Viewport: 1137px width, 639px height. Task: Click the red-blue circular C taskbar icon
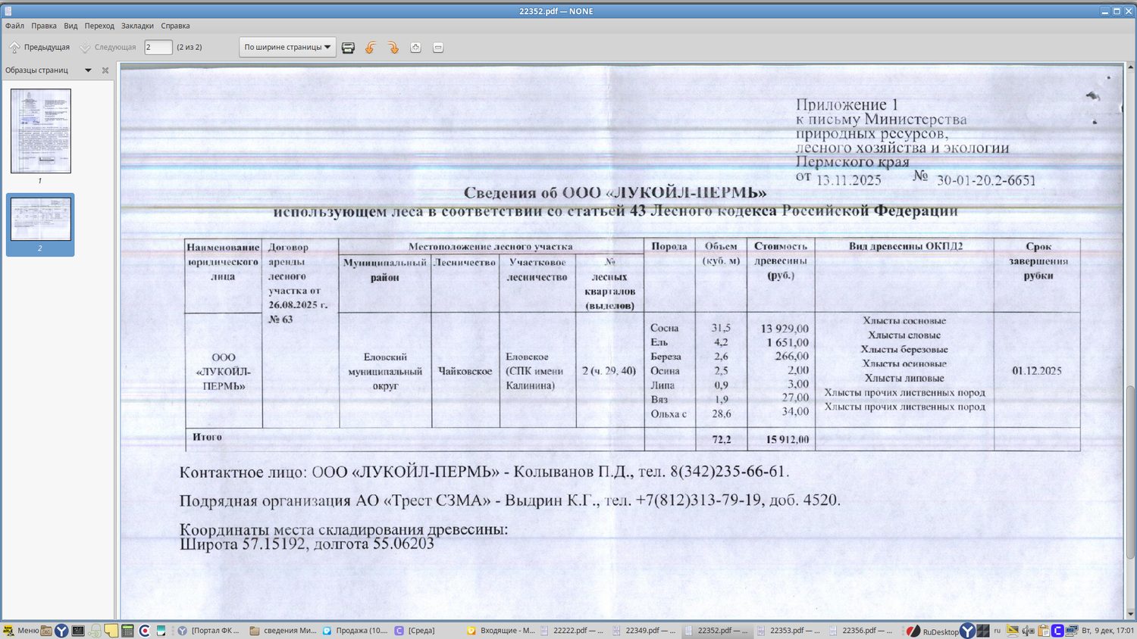144,631
